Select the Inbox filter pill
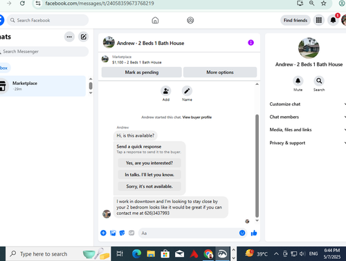The width and height of the screenshot is (346, 261). [x=5, y=68]
